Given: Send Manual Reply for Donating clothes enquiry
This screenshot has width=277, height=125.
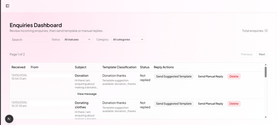Looking at the screenshot, I should click(211, 104).
